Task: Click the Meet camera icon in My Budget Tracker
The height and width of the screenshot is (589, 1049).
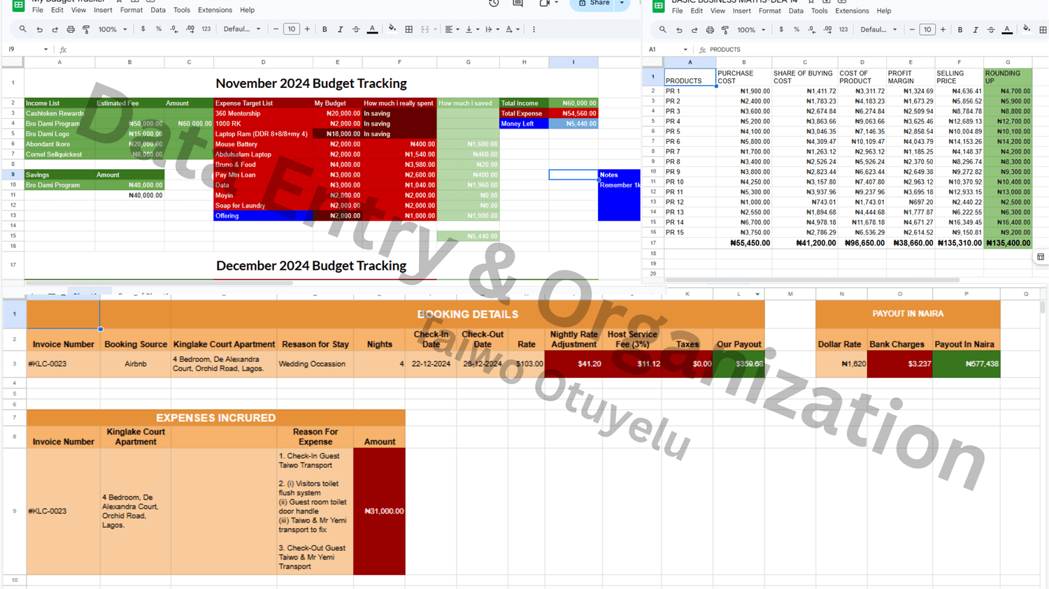Action: 544,3
